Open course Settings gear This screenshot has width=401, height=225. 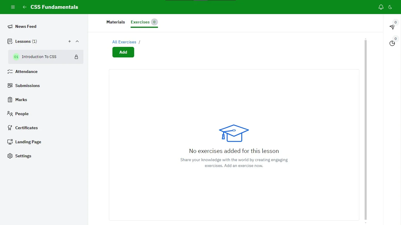[x=23, y=156]
